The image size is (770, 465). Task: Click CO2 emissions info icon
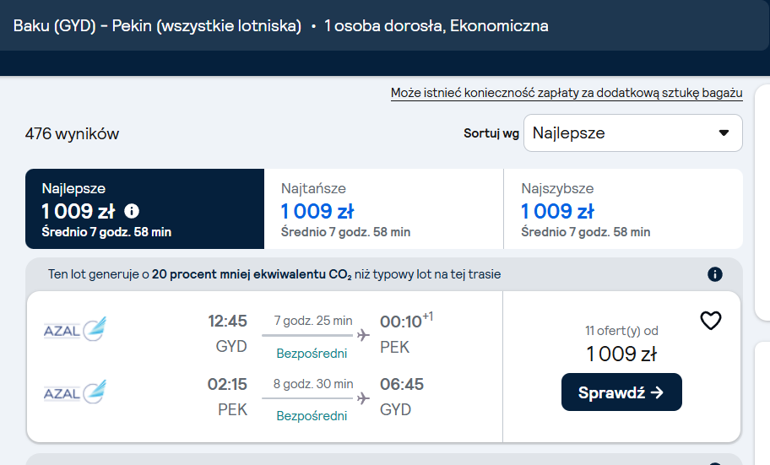pos(715,274)
